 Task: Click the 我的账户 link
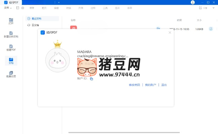150,85
